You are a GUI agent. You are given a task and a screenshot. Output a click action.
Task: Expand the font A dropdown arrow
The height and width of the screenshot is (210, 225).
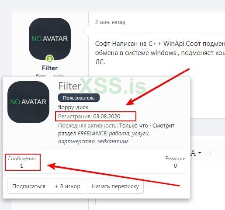coord(200,153)
